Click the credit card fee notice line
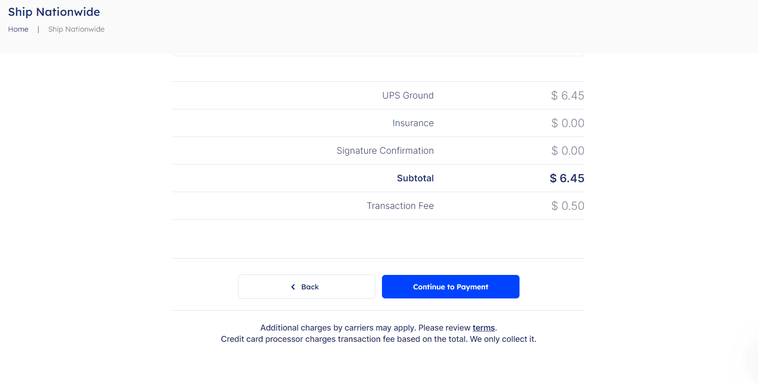 coord(378,339)
